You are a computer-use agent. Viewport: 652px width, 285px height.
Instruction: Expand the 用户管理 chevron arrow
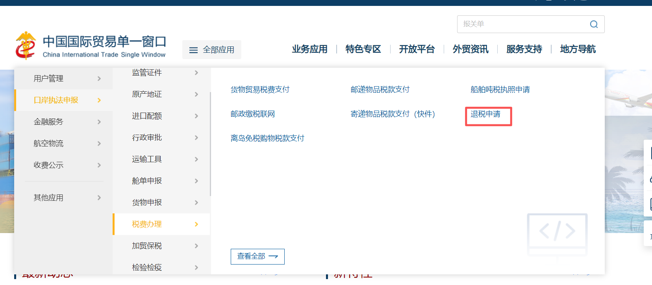point(99,79)
